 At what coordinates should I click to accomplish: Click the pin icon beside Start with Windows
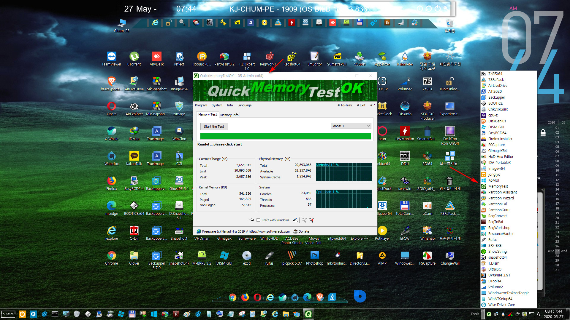click(251, 220)
